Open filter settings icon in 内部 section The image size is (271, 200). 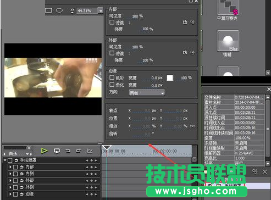click(192, 22)
